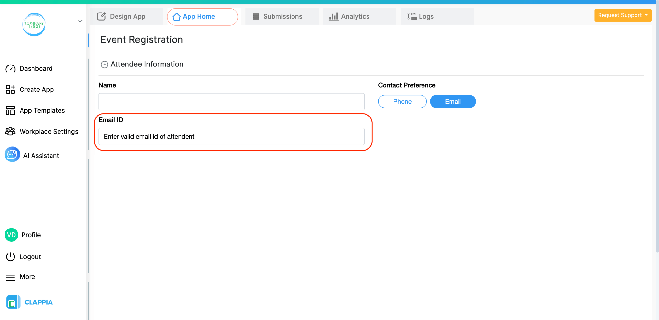Screen dimensions: 659x320
Task: Expand the company logo chevron menu
Action: point(80,21)
